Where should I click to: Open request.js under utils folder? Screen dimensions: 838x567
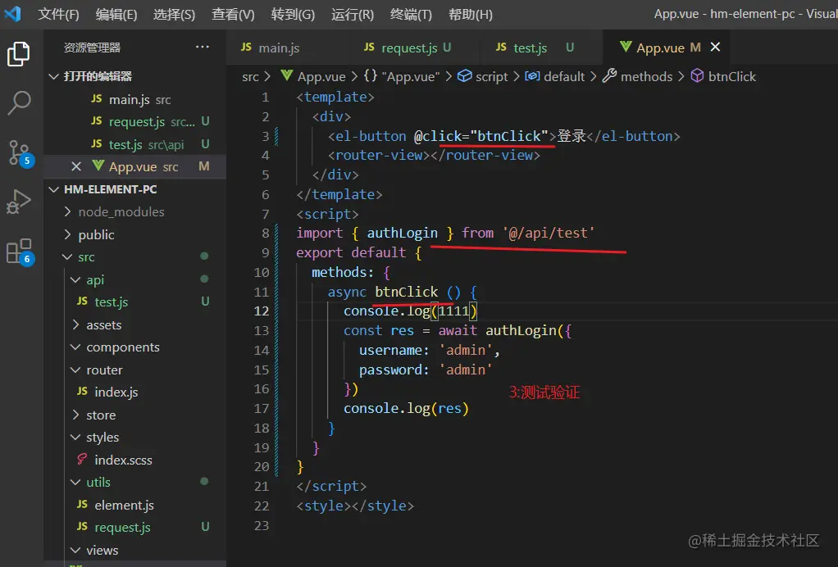134,527
